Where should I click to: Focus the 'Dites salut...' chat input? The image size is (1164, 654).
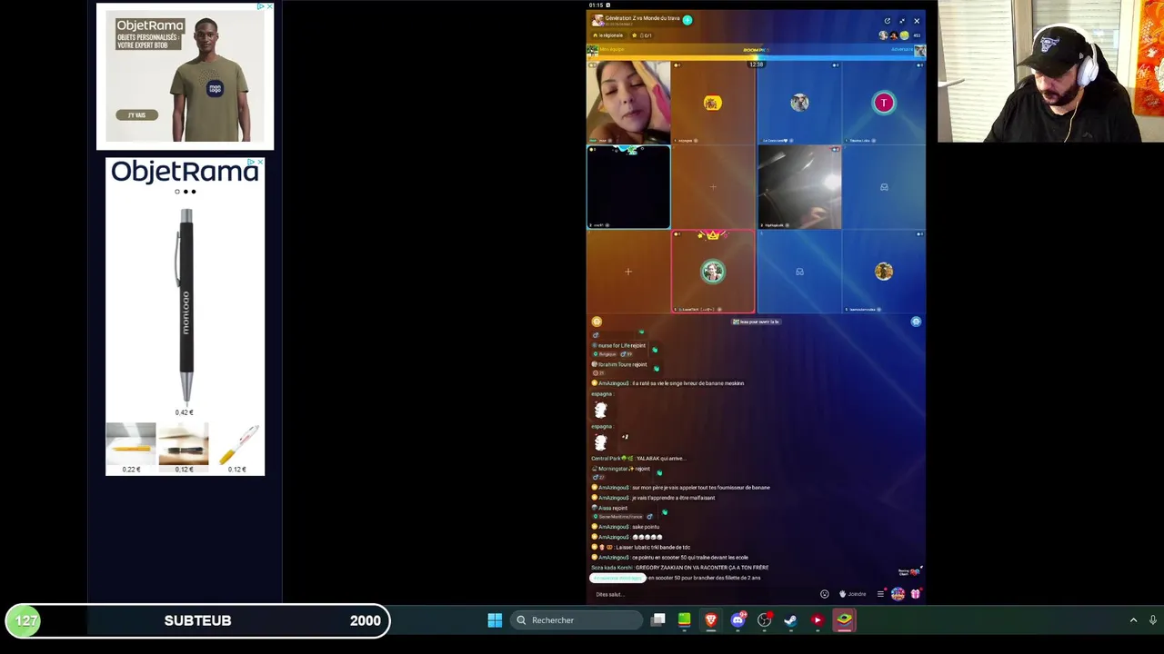(x=700, y=594)
